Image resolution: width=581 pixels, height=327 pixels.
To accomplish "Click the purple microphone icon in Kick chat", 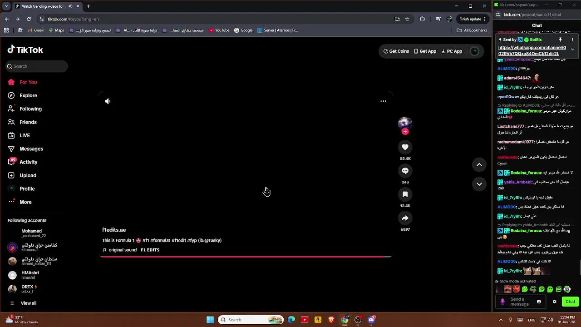I will click(502, 302).
